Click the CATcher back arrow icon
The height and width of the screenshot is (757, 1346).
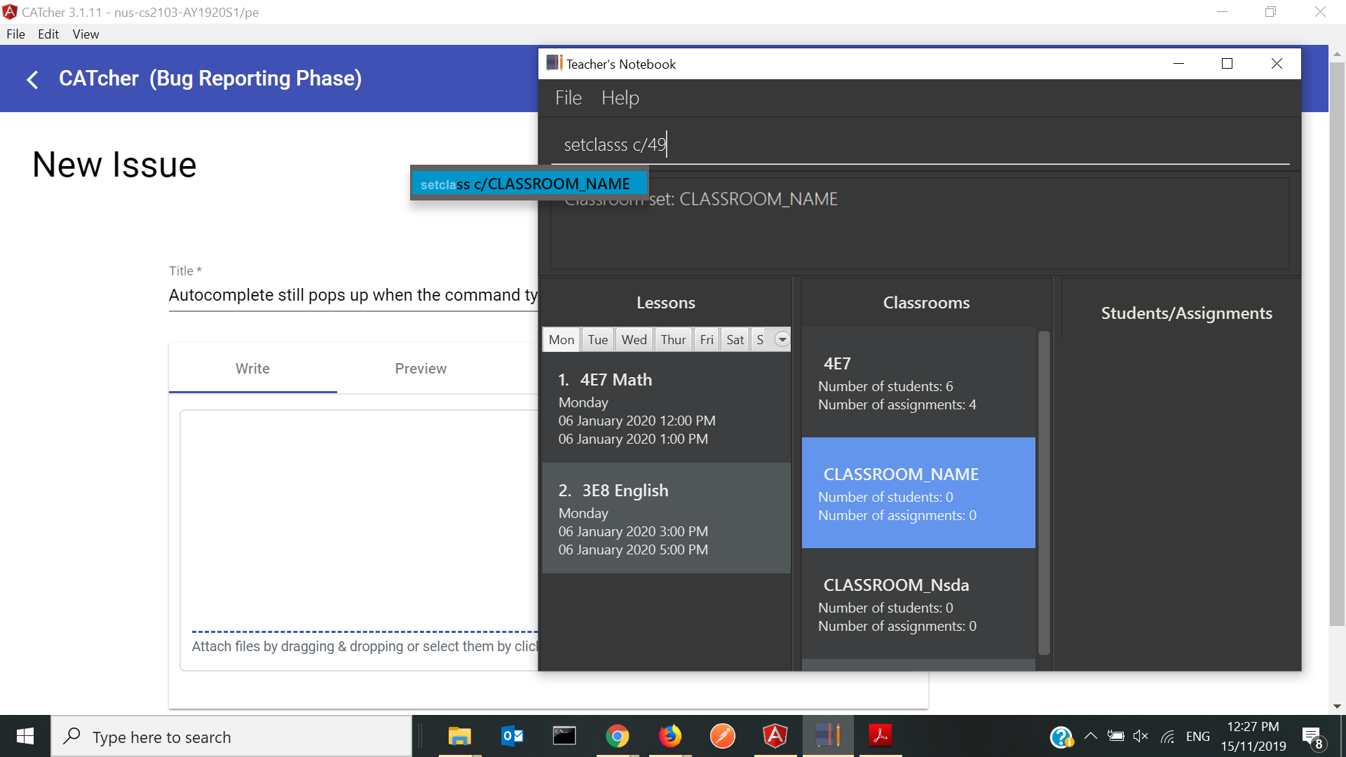point(32,79)
